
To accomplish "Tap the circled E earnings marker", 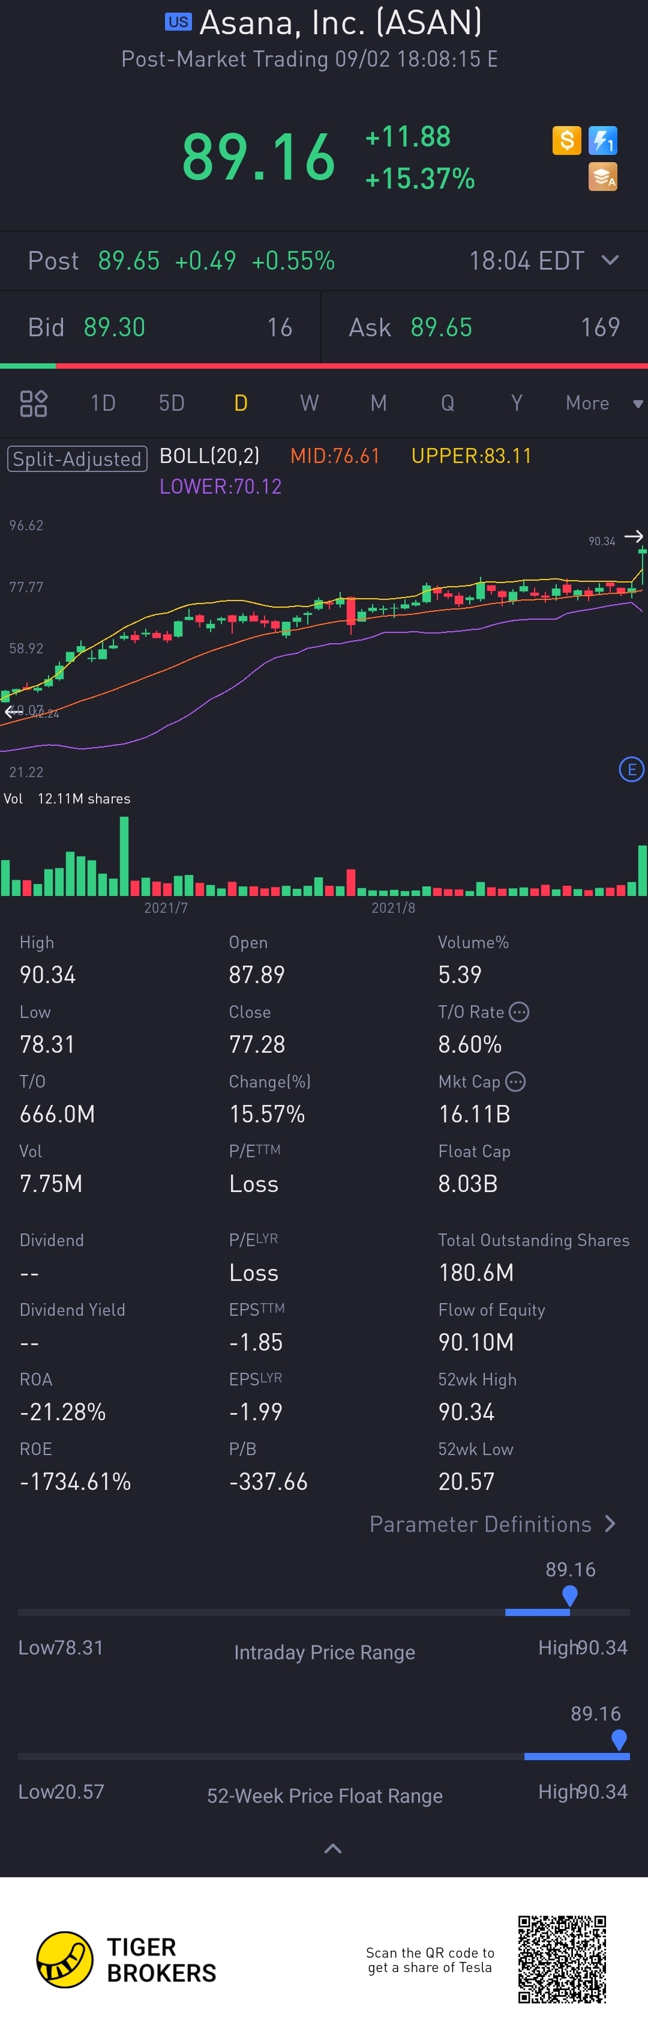I will tap(631, 769).
